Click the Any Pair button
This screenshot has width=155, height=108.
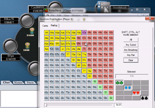tap(131, 55)
